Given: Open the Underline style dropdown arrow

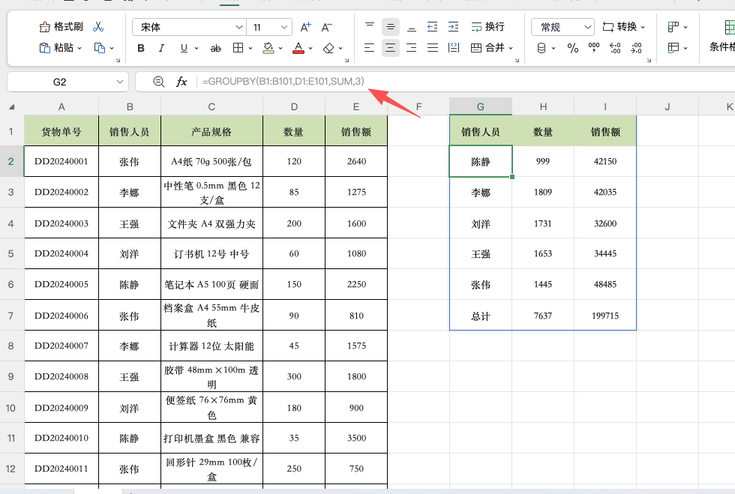Looking at the screenshot, I should point(196,48).
